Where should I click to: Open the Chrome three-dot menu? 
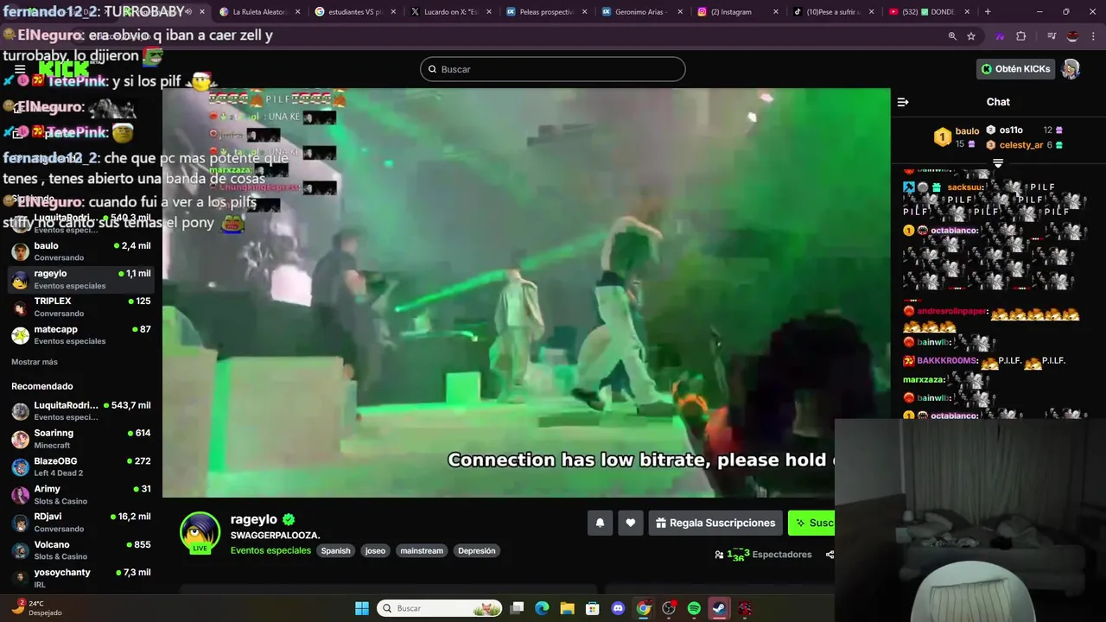coord(1092,36)
